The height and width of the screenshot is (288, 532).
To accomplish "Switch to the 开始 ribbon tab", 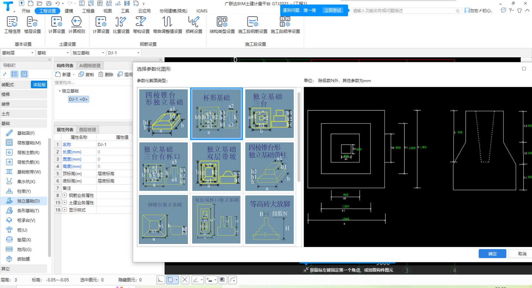I will pos(26,11).
